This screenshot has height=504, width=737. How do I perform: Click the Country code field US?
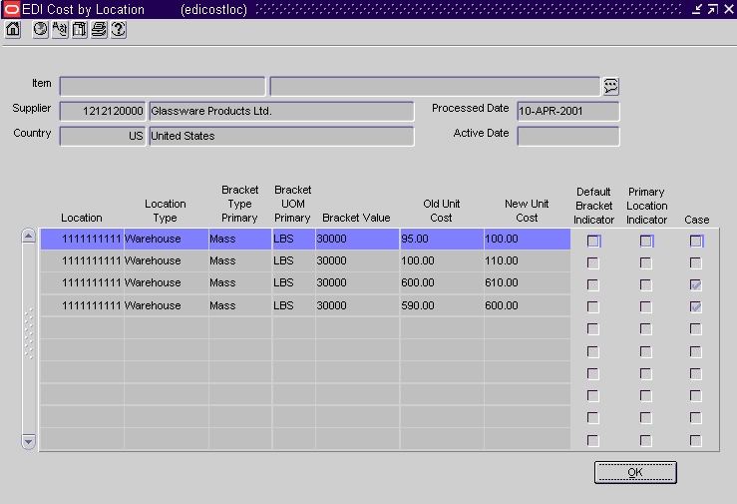[x=103, y=136]
